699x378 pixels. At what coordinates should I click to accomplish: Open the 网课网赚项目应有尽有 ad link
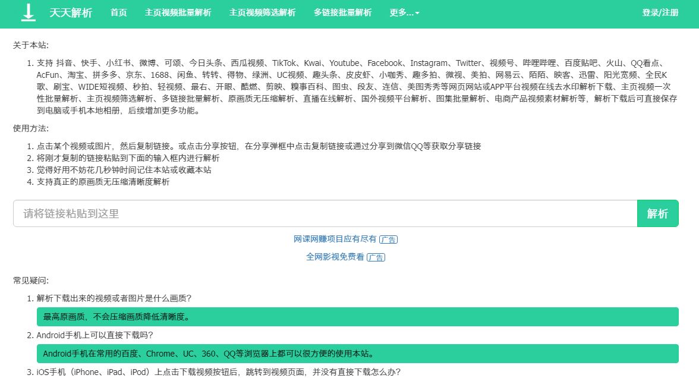click(x=335, y=239)
